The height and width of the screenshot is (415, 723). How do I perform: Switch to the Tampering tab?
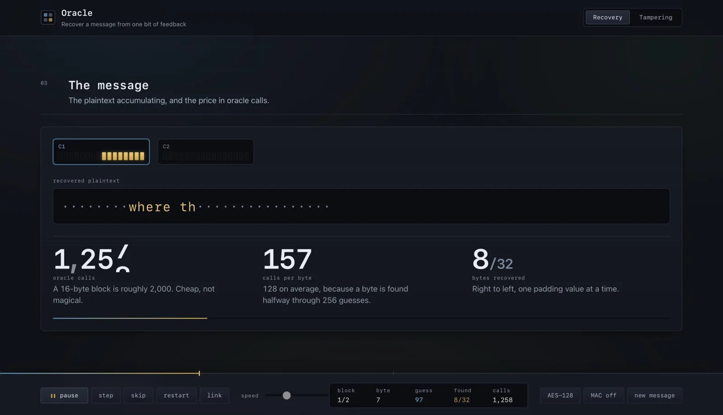point(656,17)
